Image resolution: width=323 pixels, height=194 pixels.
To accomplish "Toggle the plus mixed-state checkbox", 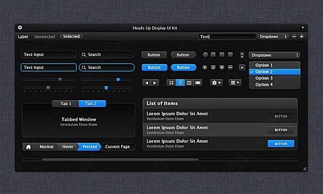I will pos(222,67).
